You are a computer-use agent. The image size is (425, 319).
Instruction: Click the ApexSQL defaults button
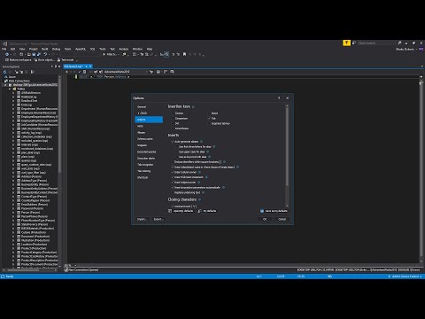[x=181, y=211]
